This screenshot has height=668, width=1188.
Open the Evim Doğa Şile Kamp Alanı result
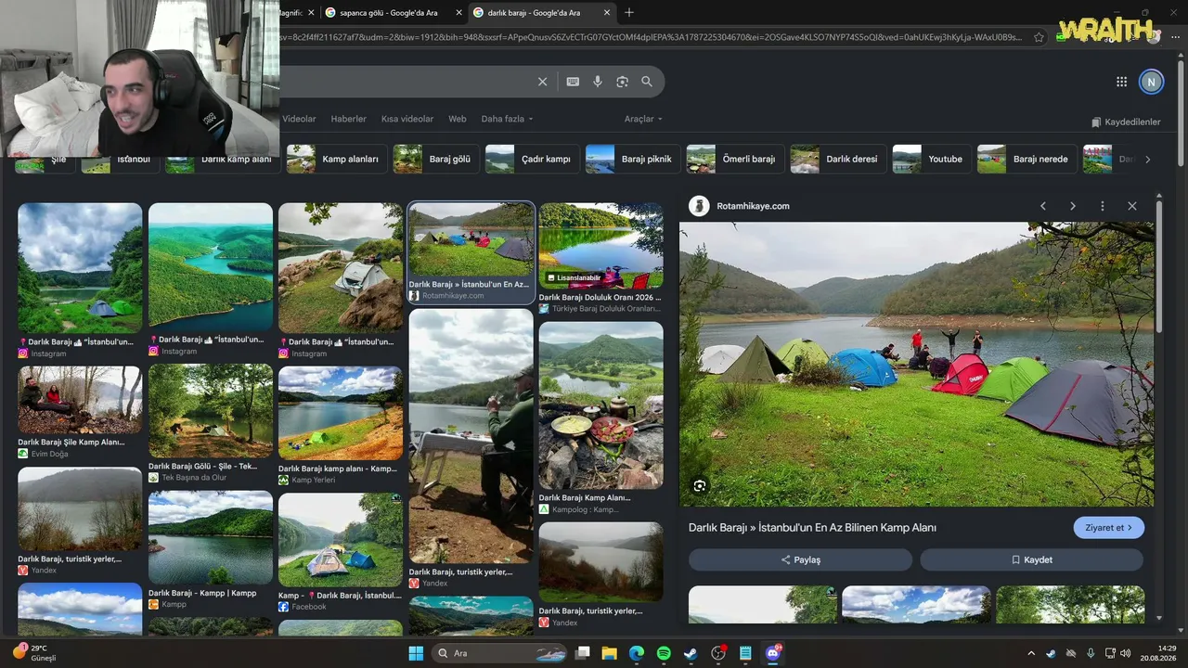80,412
